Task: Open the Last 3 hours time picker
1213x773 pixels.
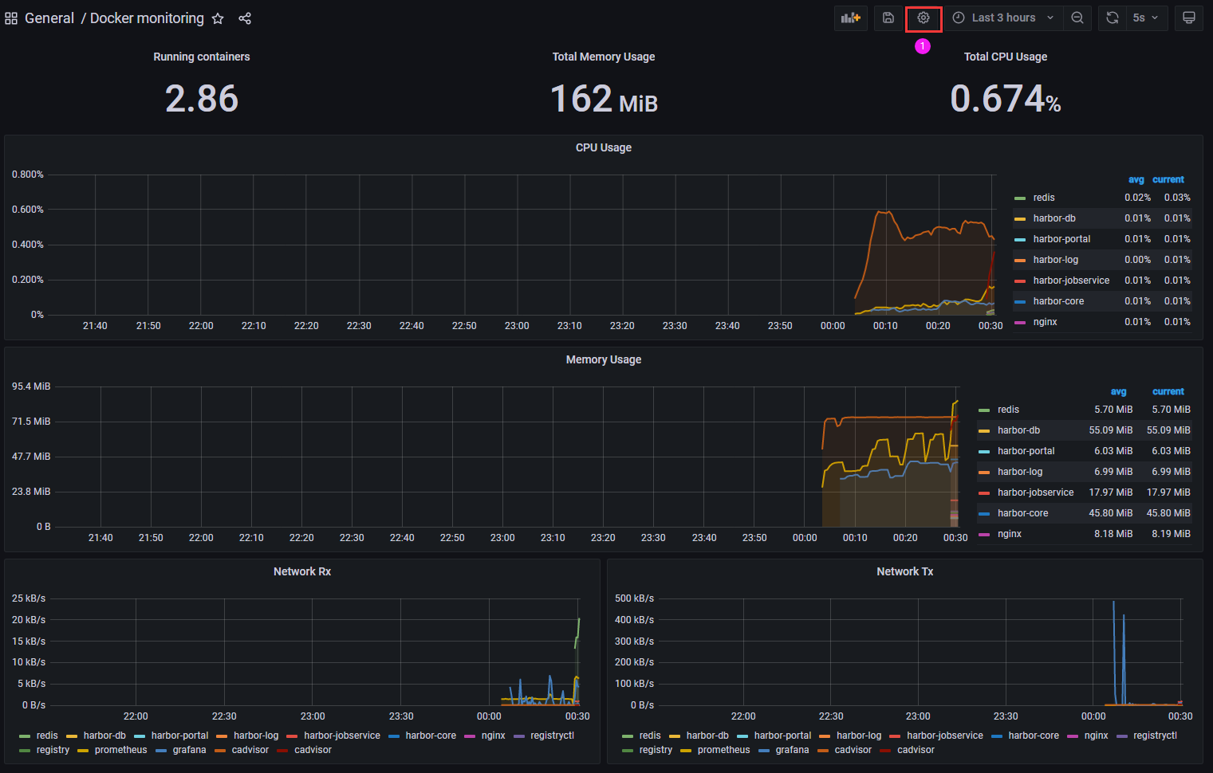Action: [1003, 18]
